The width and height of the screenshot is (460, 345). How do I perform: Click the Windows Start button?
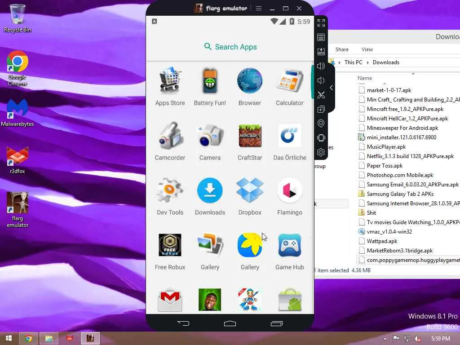(x=9, y=338)
